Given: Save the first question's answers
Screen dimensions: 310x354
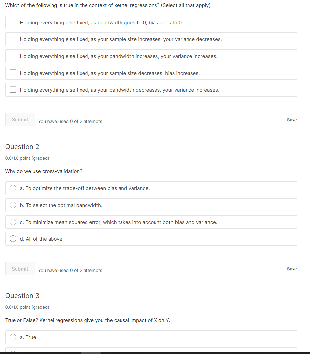Looking at the screenshot, I should [x=292, y=120].
